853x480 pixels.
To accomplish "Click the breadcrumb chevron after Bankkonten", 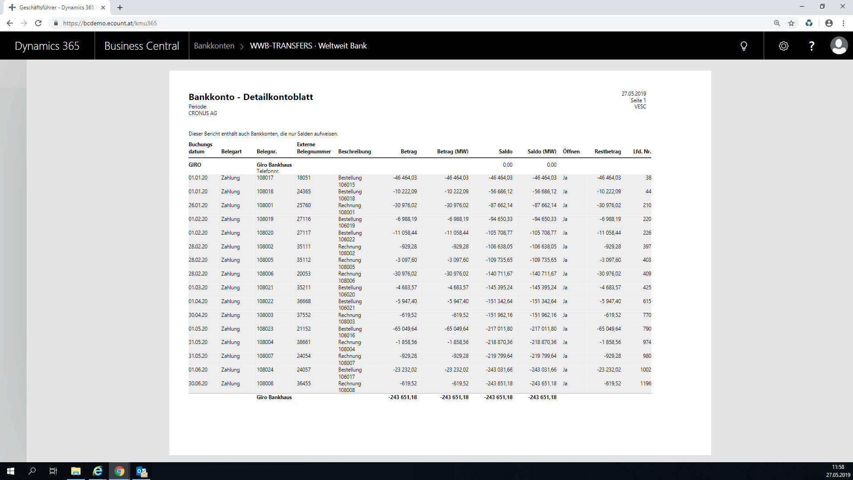I will pyautogui.click(x=242, y=46).
